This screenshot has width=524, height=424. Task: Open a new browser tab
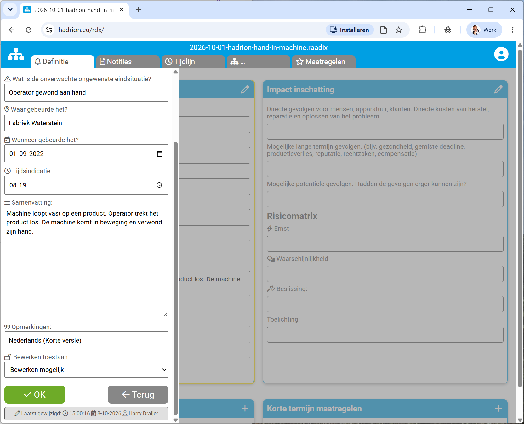click(138, 10)
